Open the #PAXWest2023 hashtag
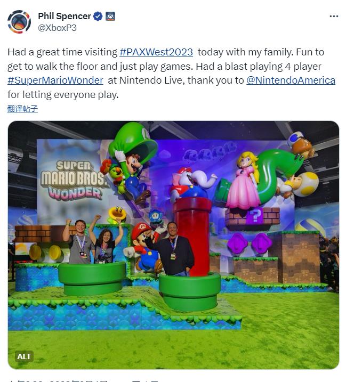 tap(156, 52)
